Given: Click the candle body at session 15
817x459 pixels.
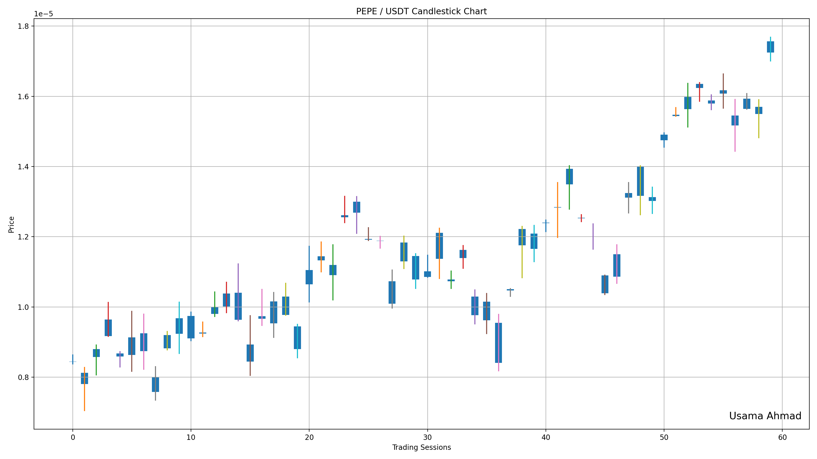Looking at the screenshot, I should [250, 353].
